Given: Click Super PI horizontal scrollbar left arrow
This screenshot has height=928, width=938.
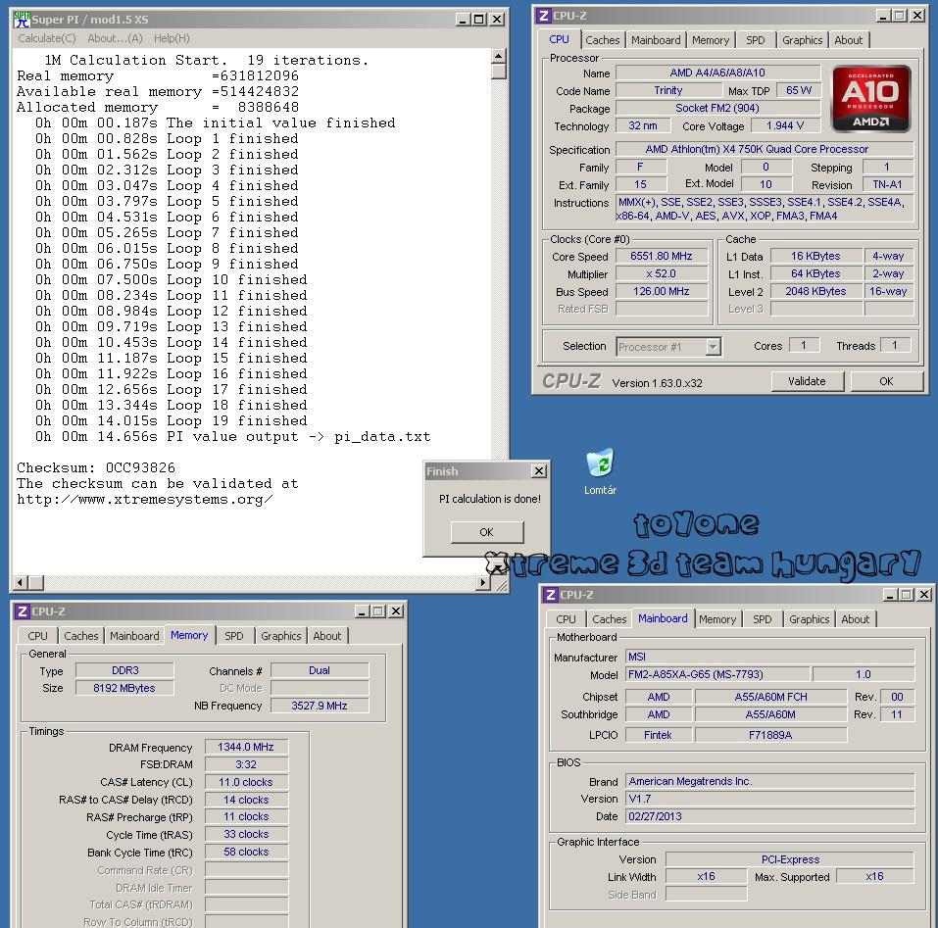Looking at the screenshot, I should click(x=21, y=582).
